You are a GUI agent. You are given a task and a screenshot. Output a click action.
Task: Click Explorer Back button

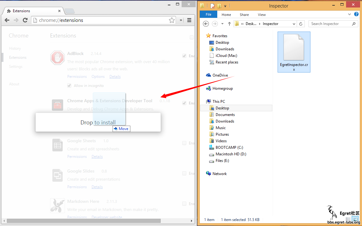click(x=206, y=24)
